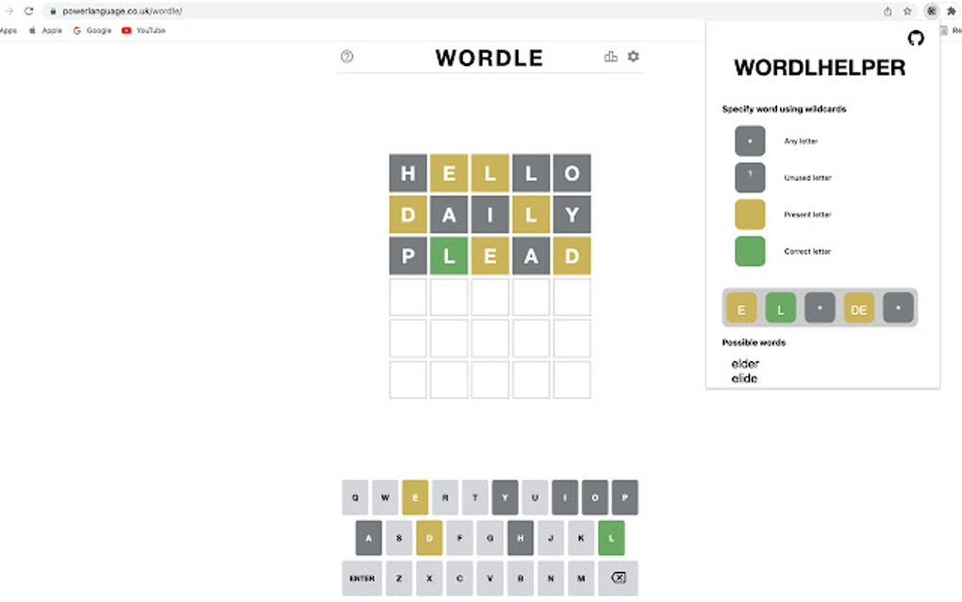The width and height of the screenshot is (962, 602).
Task: Select the word elide
Action: point(745,377)
